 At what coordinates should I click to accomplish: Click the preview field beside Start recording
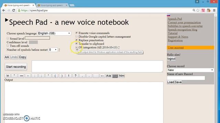[x=97, y=66]
